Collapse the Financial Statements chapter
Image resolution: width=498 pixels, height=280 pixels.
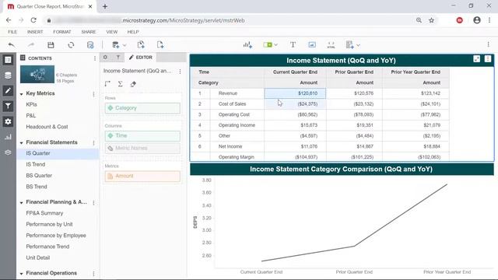tap(21, 143)
